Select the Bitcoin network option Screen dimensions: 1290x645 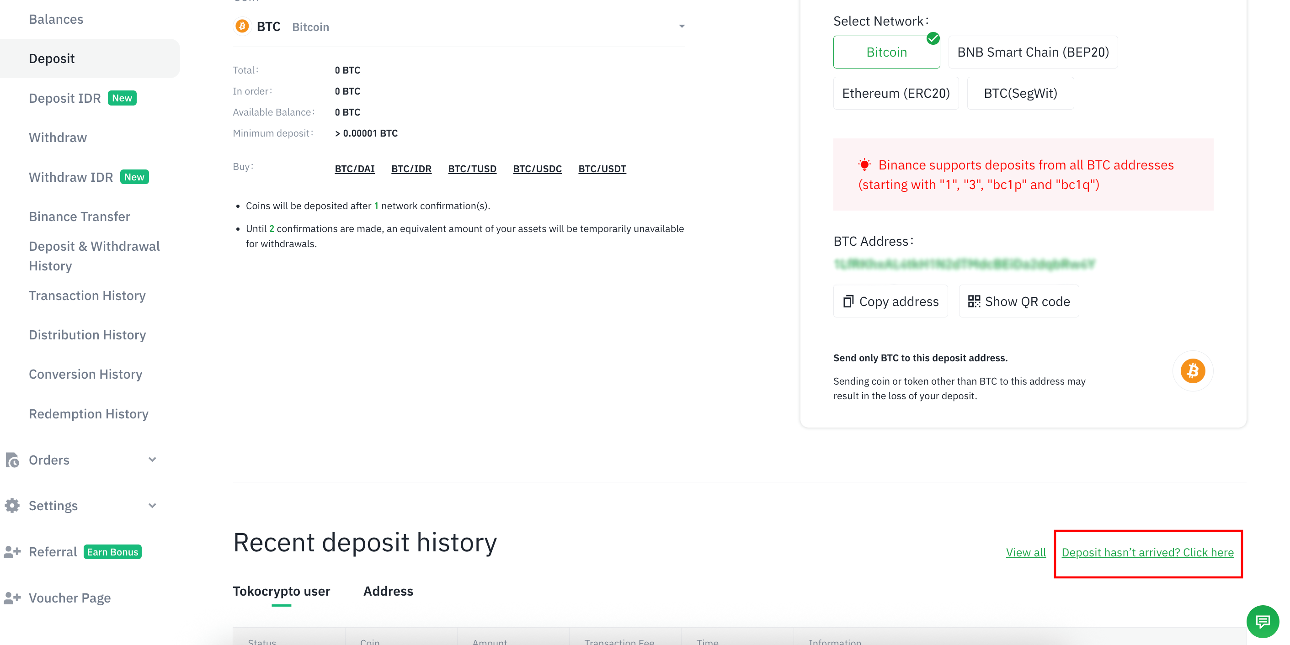tap(886, 52)
